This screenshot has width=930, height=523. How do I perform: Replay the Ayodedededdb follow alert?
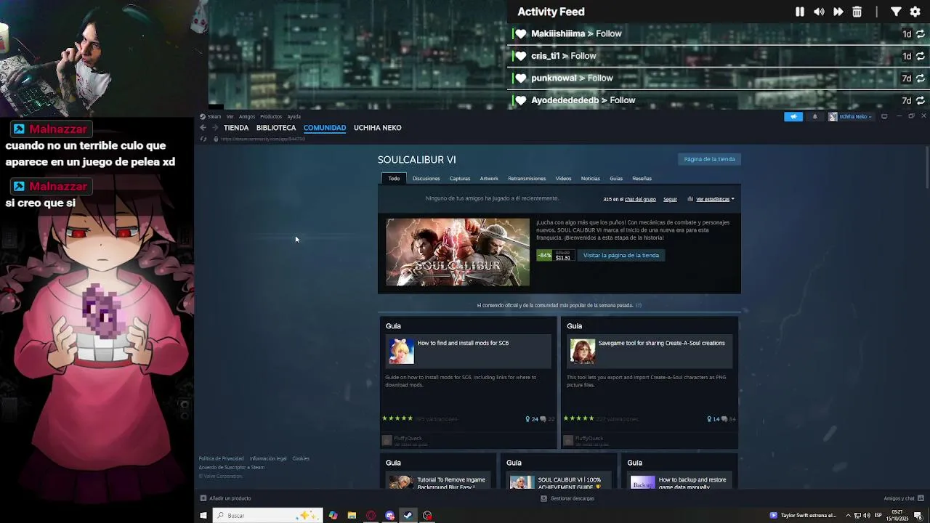[920, 100]
